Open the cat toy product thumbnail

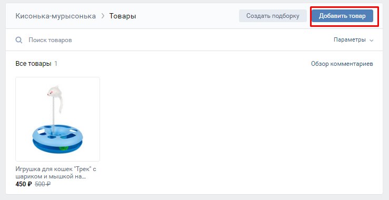[x=57, y=119]
